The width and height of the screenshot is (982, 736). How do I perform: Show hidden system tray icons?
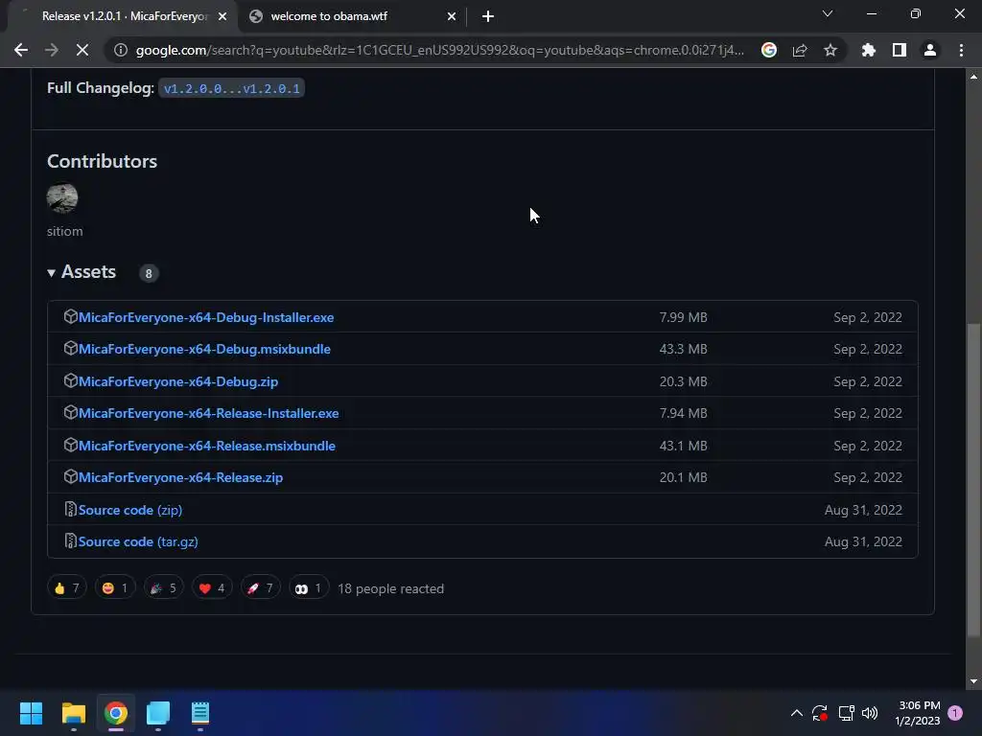tap(797, 713)
